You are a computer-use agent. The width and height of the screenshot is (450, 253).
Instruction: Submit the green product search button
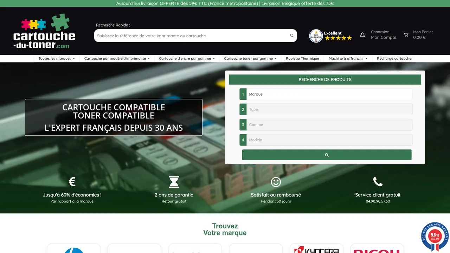coord(327,155)
